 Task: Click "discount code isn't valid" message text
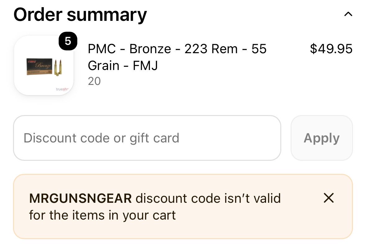[208, 198]
